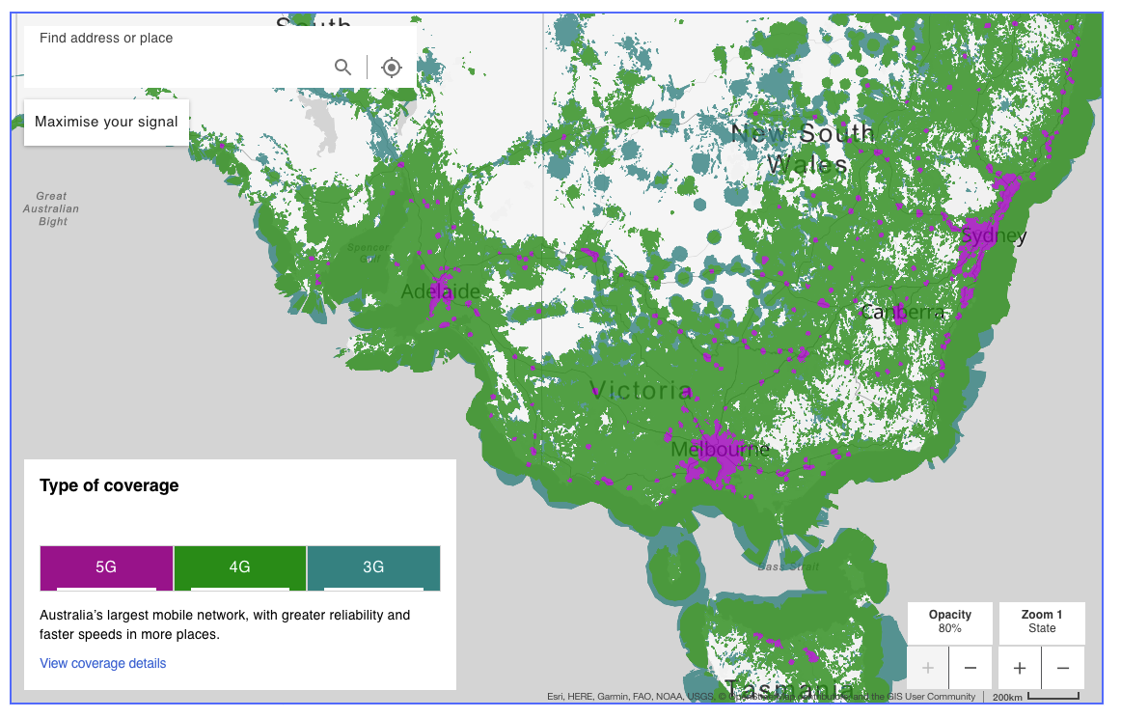Click the Esri map attribution text

point(760,697)
